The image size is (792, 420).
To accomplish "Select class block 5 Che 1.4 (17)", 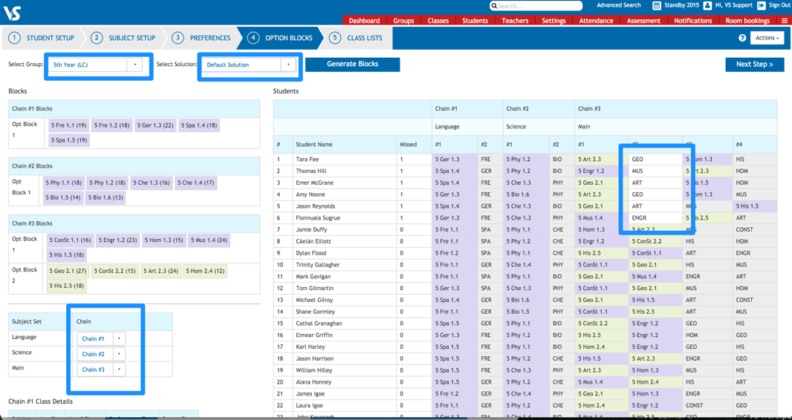I will [195, 183].
